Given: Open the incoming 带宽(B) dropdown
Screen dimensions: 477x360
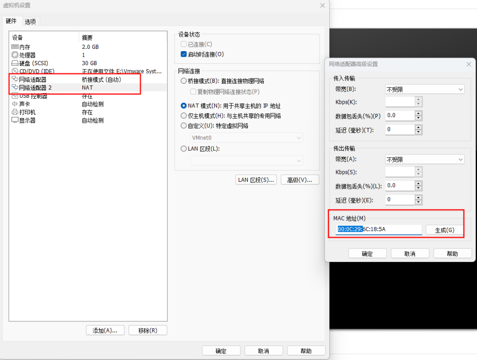Looking at the screenshot, I should [x=425, y=89].
